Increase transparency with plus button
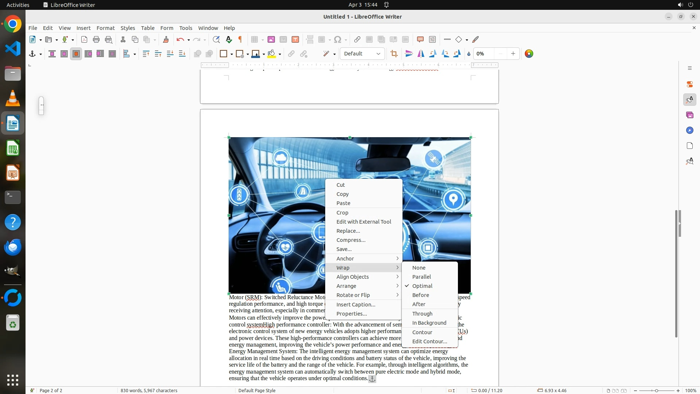This screenshot has height=394, width=700. (513, 54)
